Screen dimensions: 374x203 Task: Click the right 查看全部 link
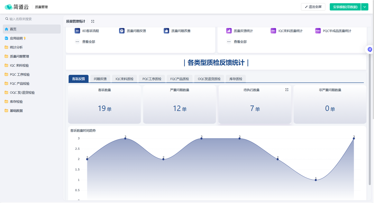click(240, 42)
